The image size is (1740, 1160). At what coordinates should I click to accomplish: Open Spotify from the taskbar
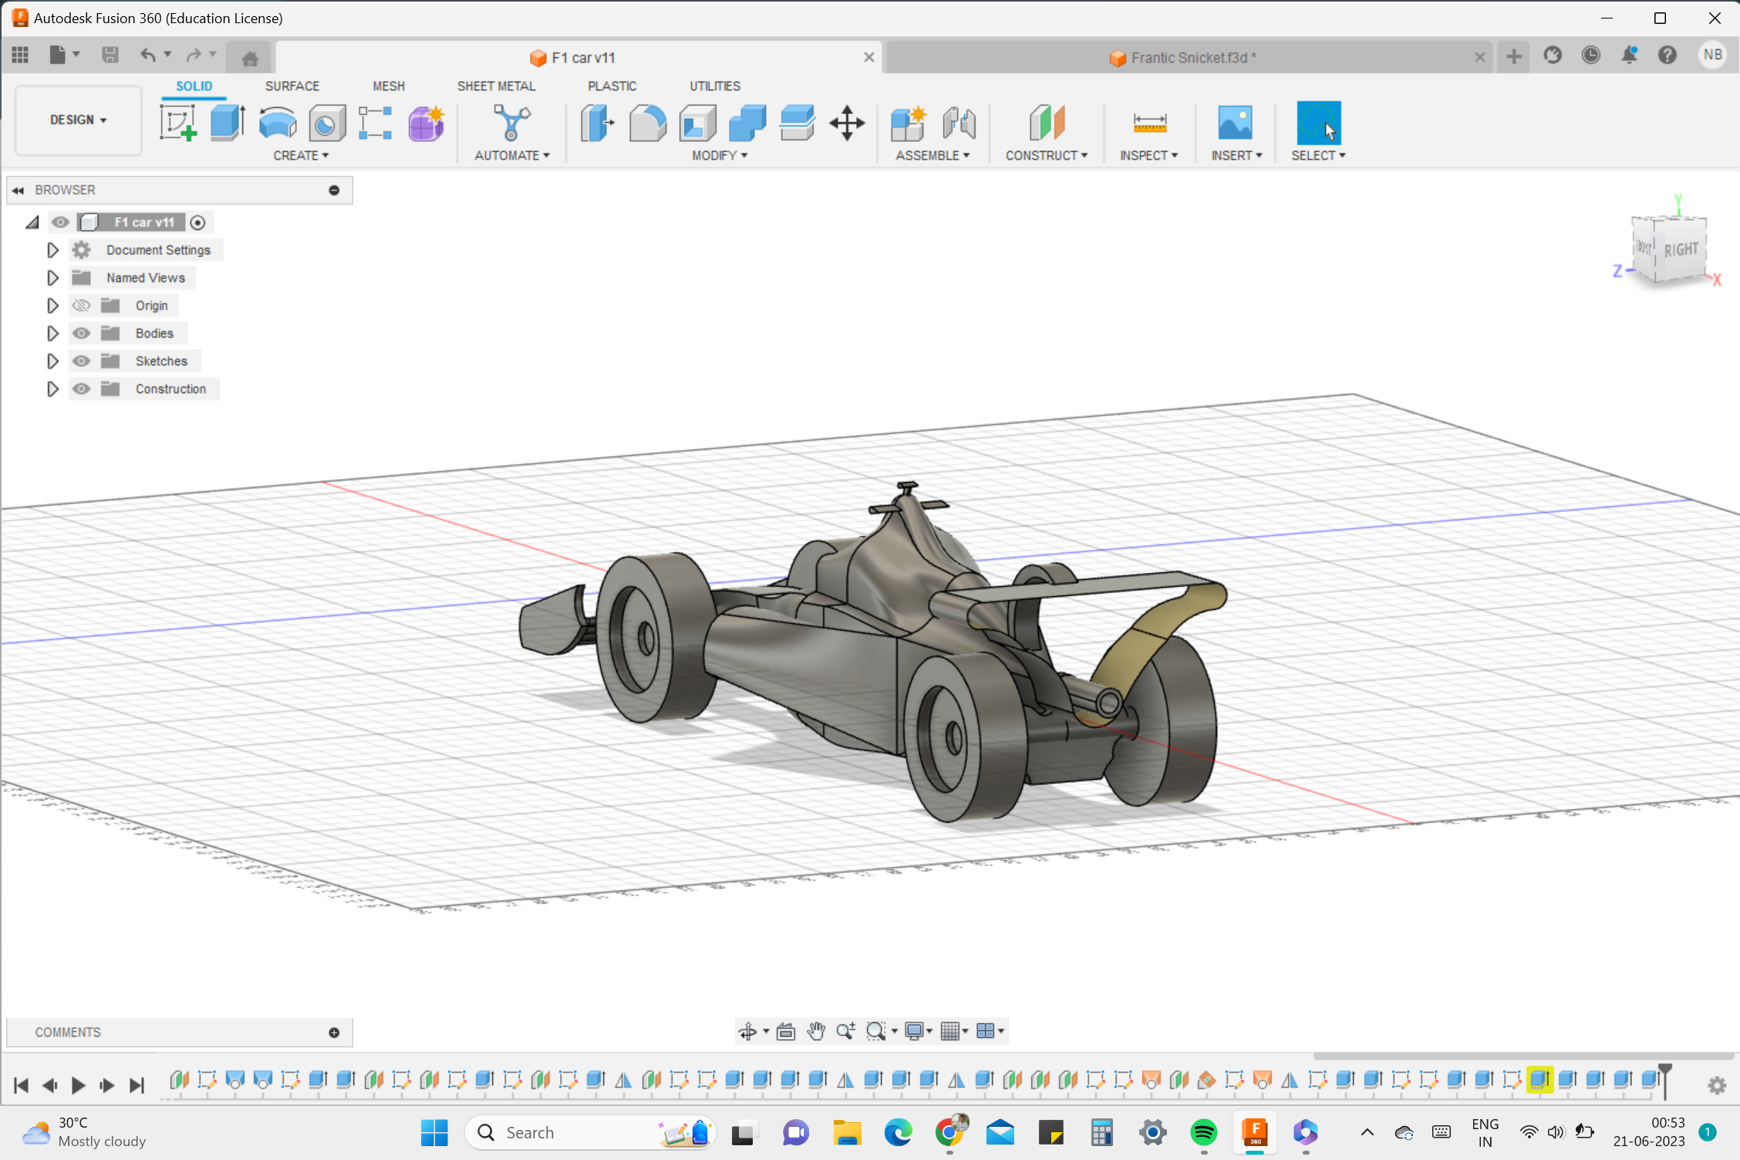[1204, 1132]
